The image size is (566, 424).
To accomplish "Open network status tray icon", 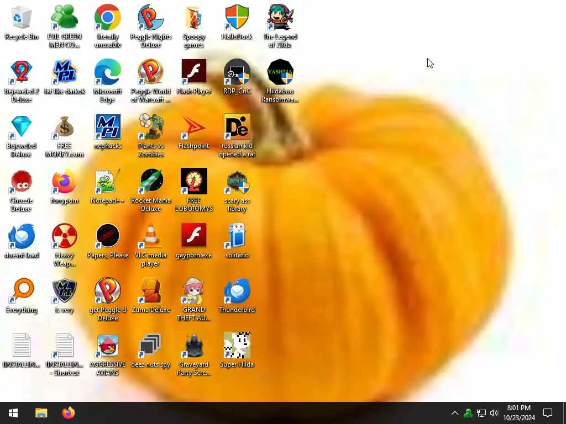I will click(x=481, y=413).
